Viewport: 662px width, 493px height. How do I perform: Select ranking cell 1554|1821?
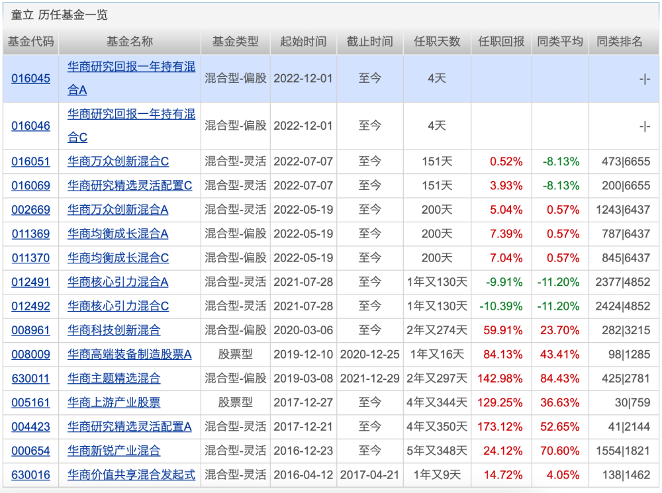623,451
